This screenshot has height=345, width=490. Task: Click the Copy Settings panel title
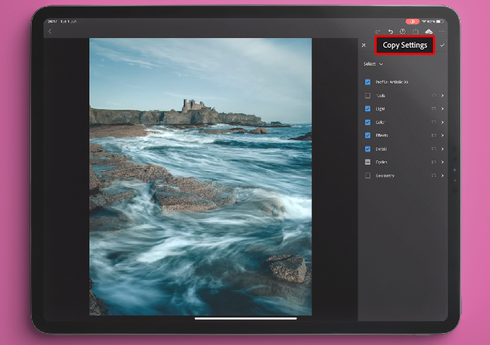coord(405,45)
